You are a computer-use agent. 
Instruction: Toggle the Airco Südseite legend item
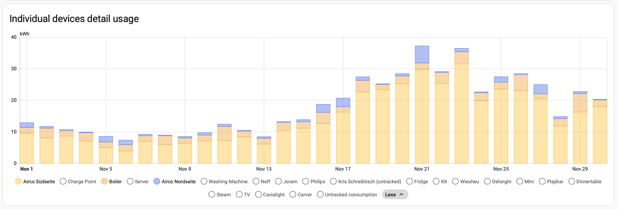tap(35, 181)
